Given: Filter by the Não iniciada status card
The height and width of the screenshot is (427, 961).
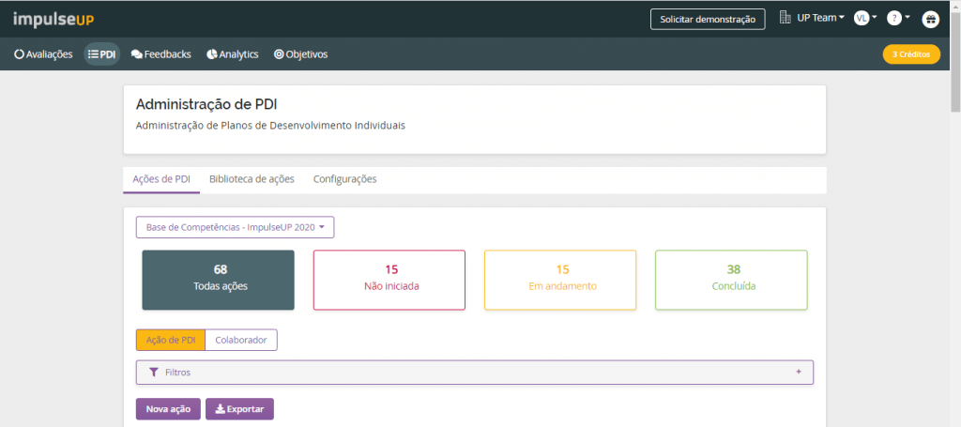Looking at the screenshot, I should pyautogui.click(x=389, y=280).
